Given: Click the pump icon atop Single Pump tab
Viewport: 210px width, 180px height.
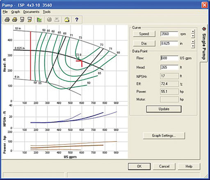Looking at the screenshot, I should click(204, 29).
